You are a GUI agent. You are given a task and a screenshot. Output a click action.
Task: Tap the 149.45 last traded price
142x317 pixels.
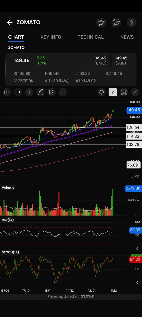[22, 60]
